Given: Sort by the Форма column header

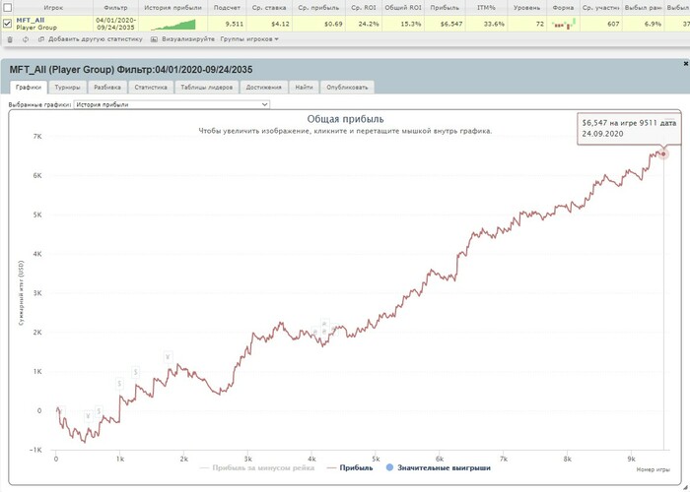Looking at the screenshot, I should 563,8.
